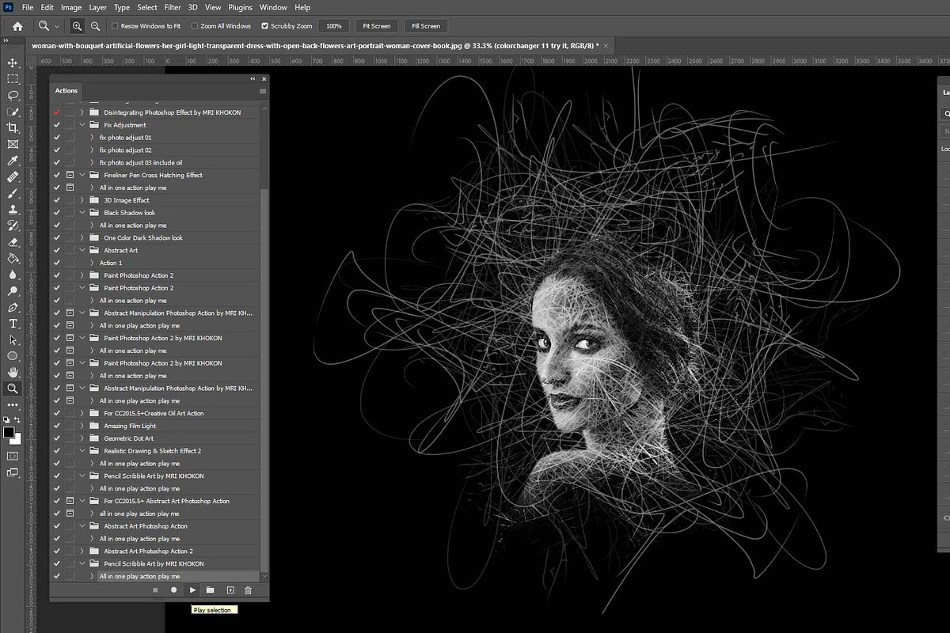Screen dimensions: 950x633
Task: Click the Fill Screen button
Action: click(426, 26)
